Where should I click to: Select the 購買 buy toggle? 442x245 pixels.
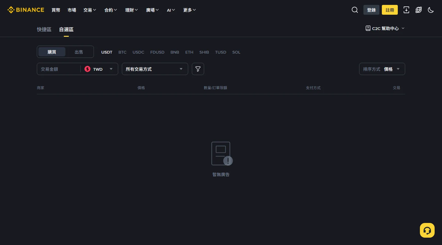click(x=52, y=52)
